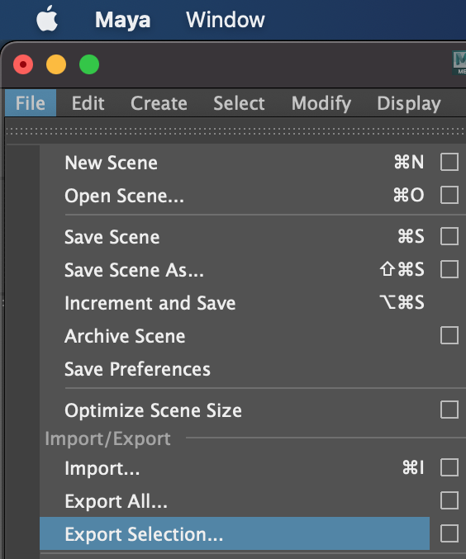This screenshot has height=559, width=466.
Task: Open the Create menu
Action: [159, 103]
